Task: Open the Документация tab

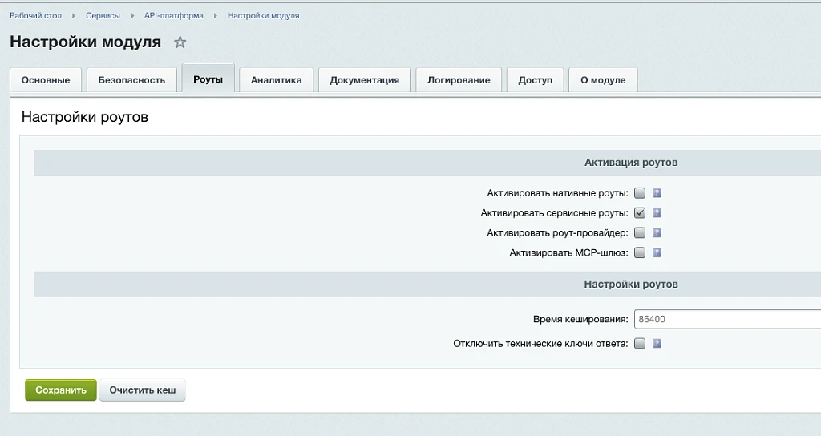Action: point(365,80)
